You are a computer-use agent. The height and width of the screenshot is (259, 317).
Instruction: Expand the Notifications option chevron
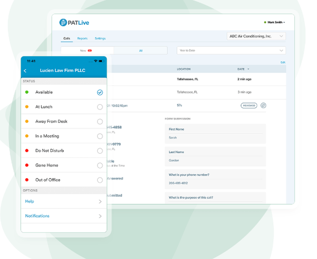(x=100, y=216)
